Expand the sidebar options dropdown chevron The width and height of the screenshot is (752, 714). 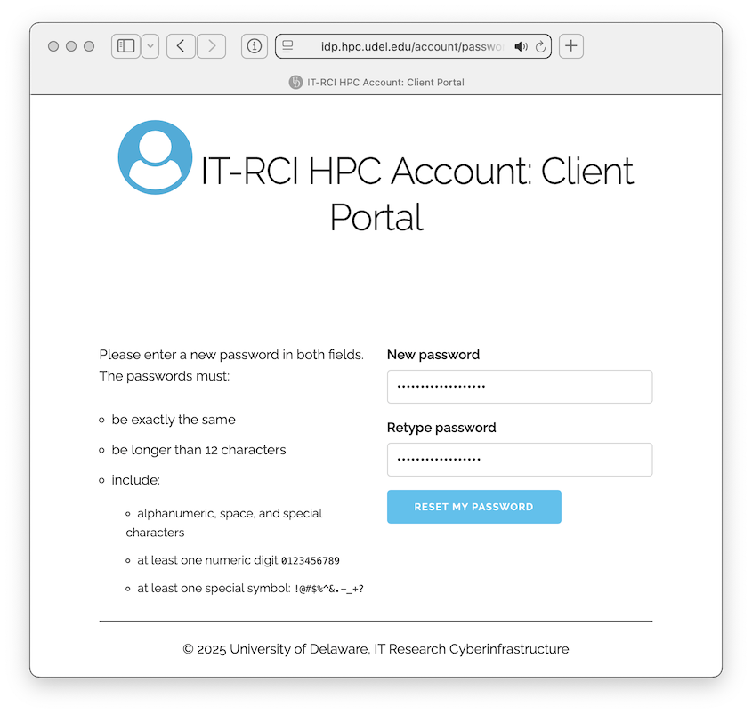[x=150, y=46]
